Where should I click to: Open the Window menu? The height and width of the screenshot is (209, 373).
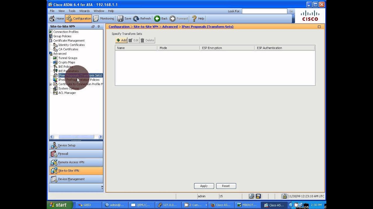[99, 11]
